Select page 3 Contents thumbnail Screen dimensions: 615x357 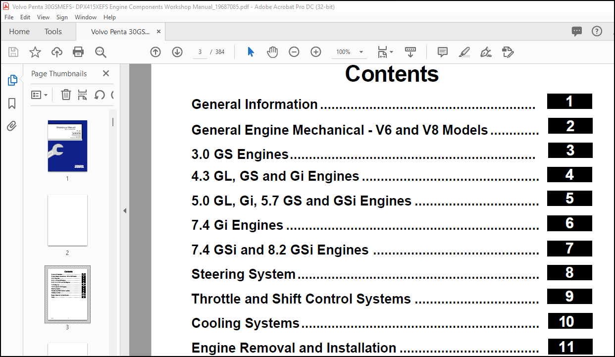(67, 294)
